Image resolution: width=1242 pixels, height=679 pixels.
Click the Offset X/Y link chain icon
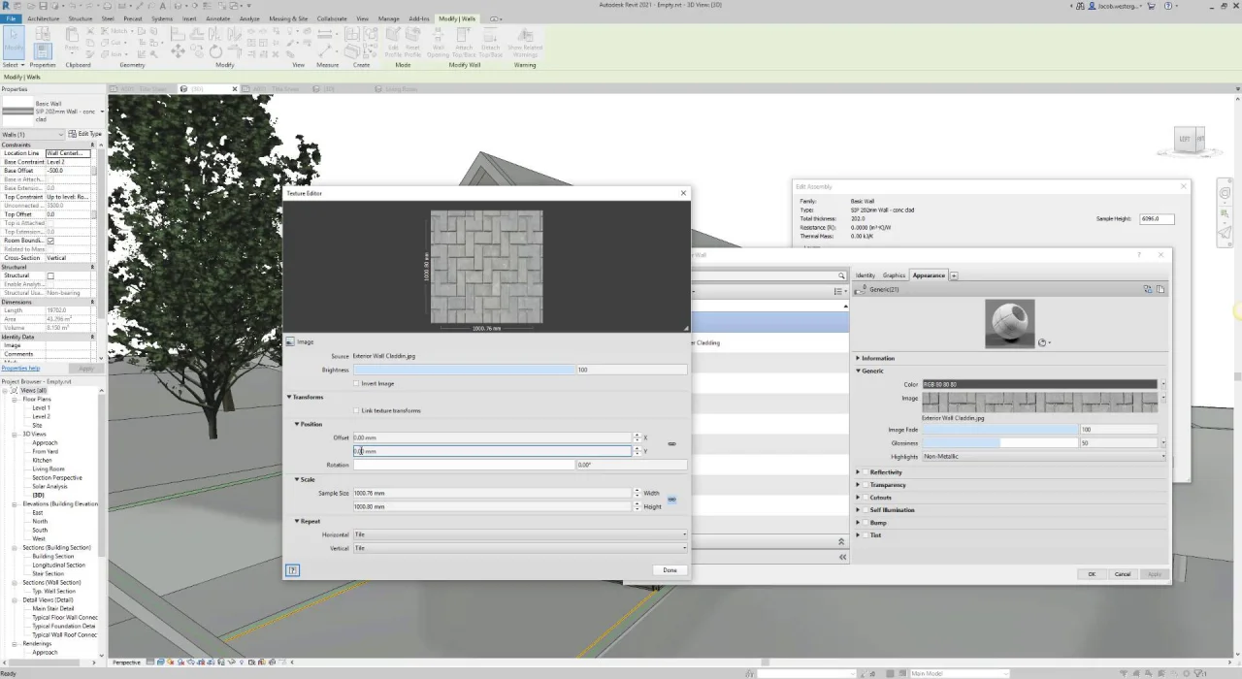coord(671,444)
